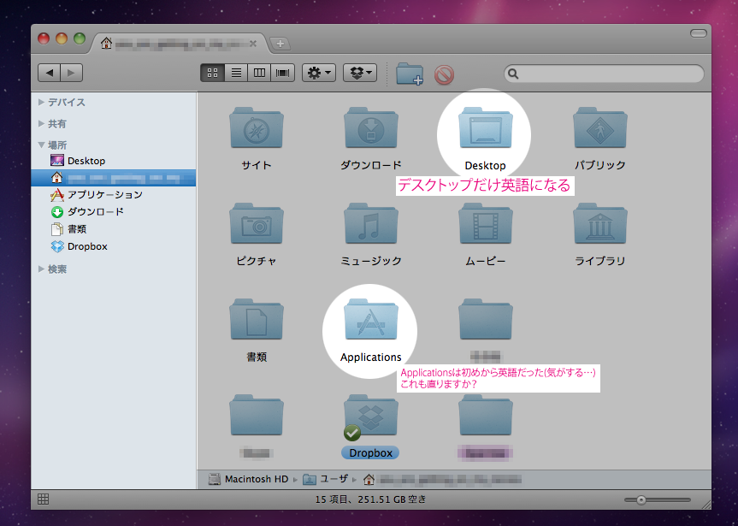738x526 pixels.
Task: Open the Dropbox folder in file grid
Action: tap(370, 417)
